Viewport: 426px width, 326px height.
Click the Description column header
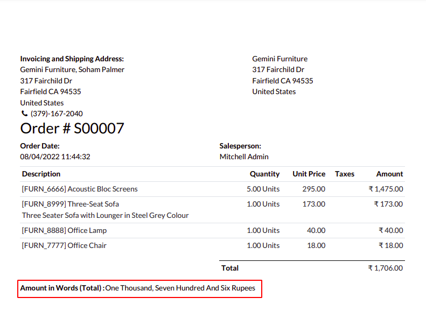click(41, 174)
